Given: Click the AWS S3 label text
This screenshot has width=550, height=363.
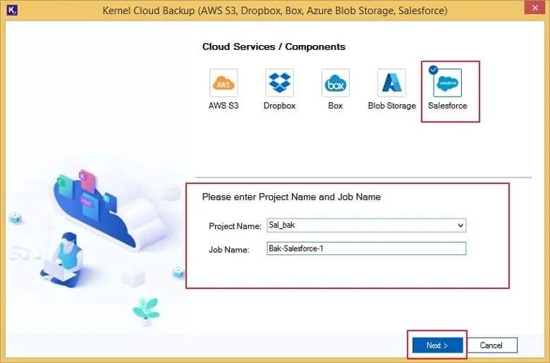Looking at the screenshot, I should (224, 106).
